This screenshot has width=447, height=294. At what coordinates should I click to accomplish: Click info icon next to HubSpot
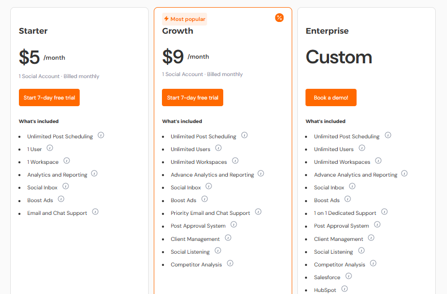pos(344,289)
